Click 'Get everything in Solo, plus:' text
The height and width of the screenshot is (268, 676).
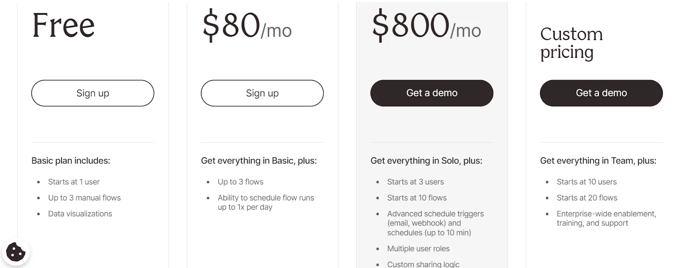pos(426,161)
